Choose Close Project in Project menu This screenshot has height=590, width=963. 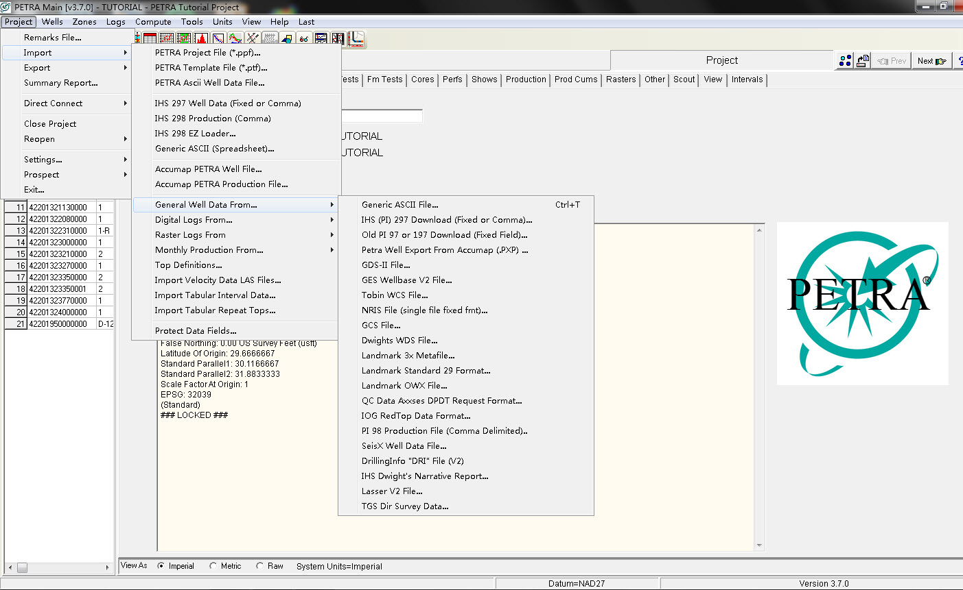(x=67, y=124)
